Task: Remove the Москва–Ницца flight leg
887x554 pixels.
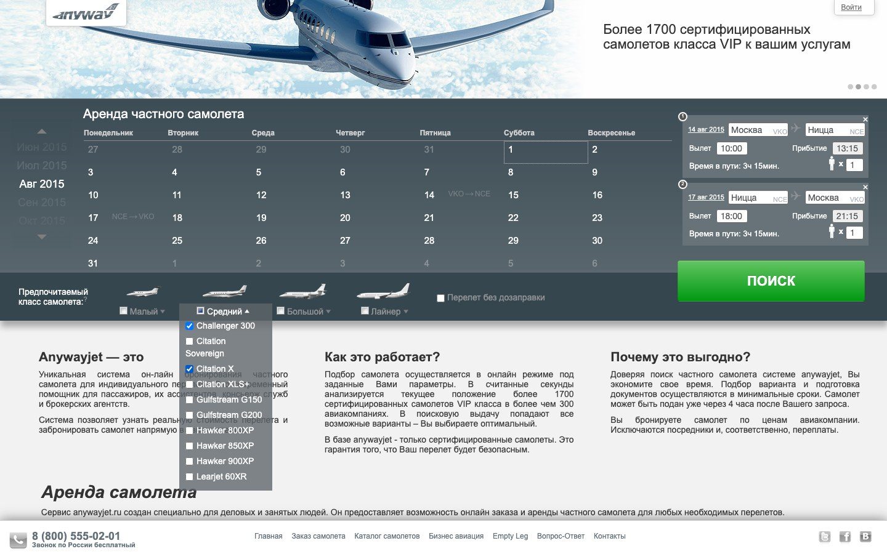Action: click(865, 119)
